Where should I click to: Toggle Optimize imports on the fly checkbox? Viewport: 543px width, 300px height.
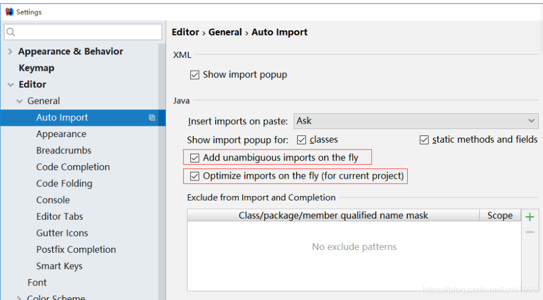tap(195, 176)
